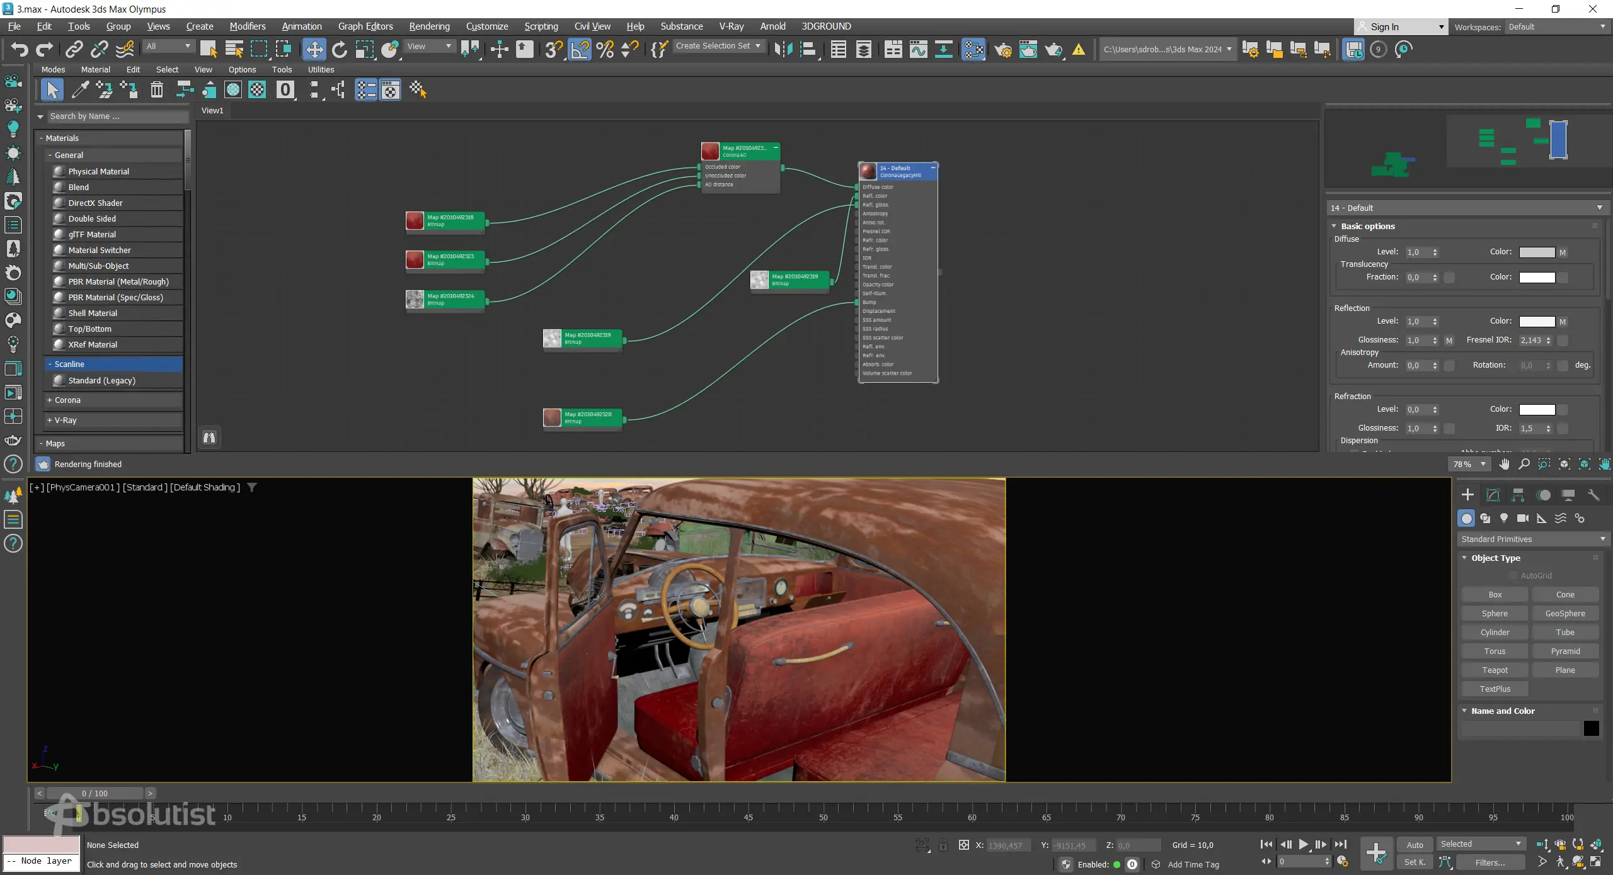1613x875 pixels.
Task: Open the Material Editor toolbar icon
Action: click(973, 49)
